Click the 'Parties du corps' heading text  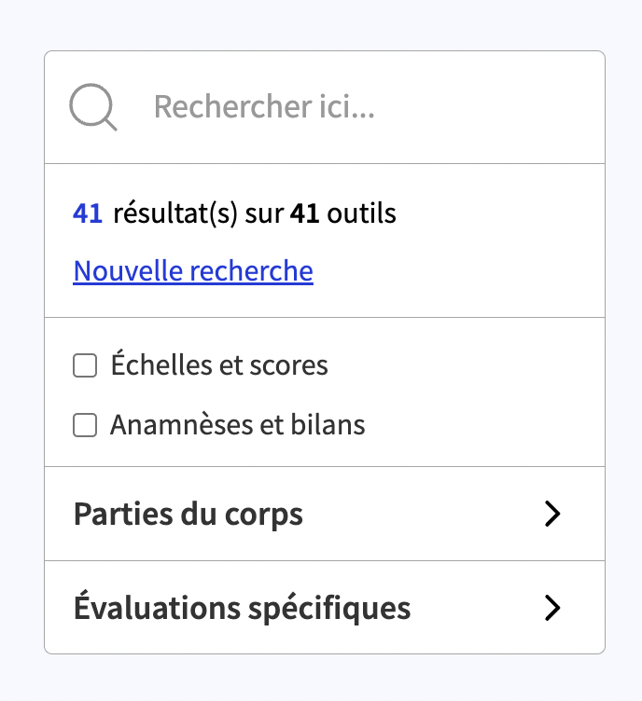pos(188,515)
